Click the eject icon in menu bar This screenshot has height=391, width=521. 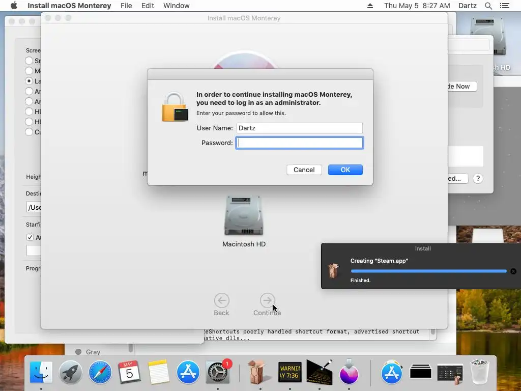click(370, 6)
